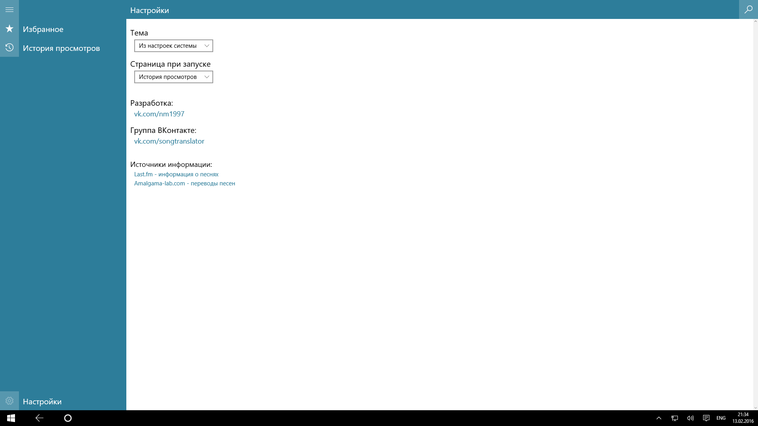Image resolution: width=758 pixels, height=426 pixels.
Task: Open the hamburger menu
Action: [x=9, y=9]
